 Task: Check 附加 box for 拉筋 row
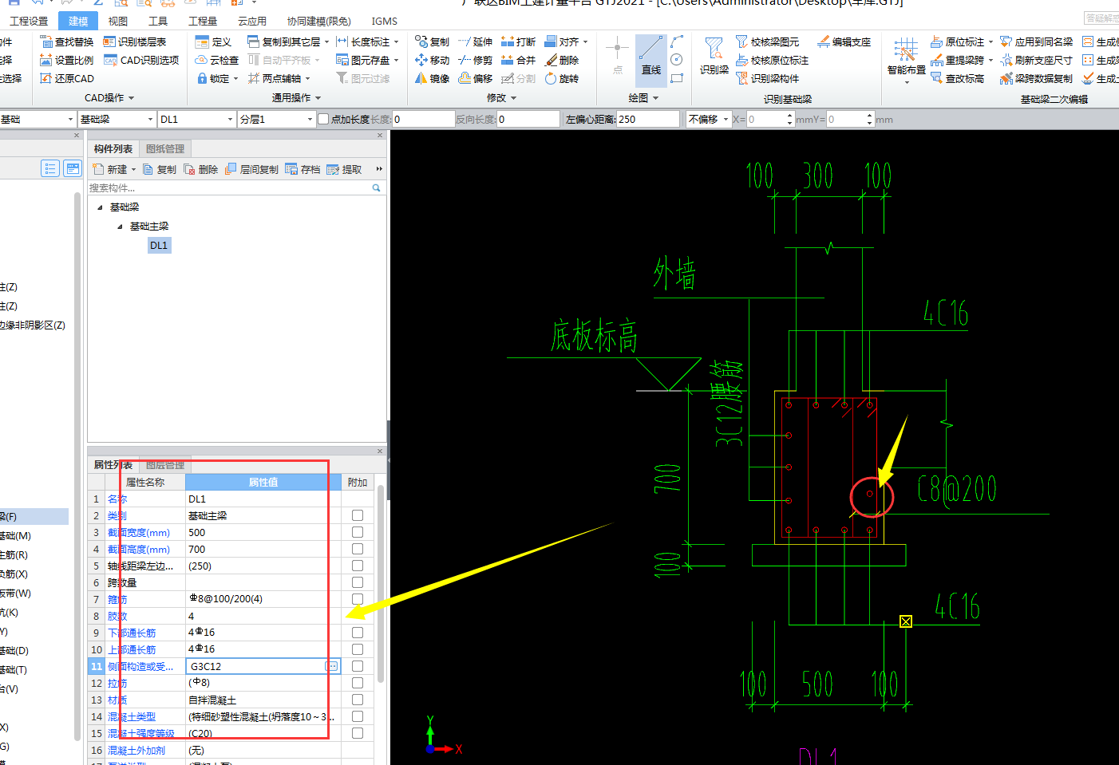tap(357, 683)
